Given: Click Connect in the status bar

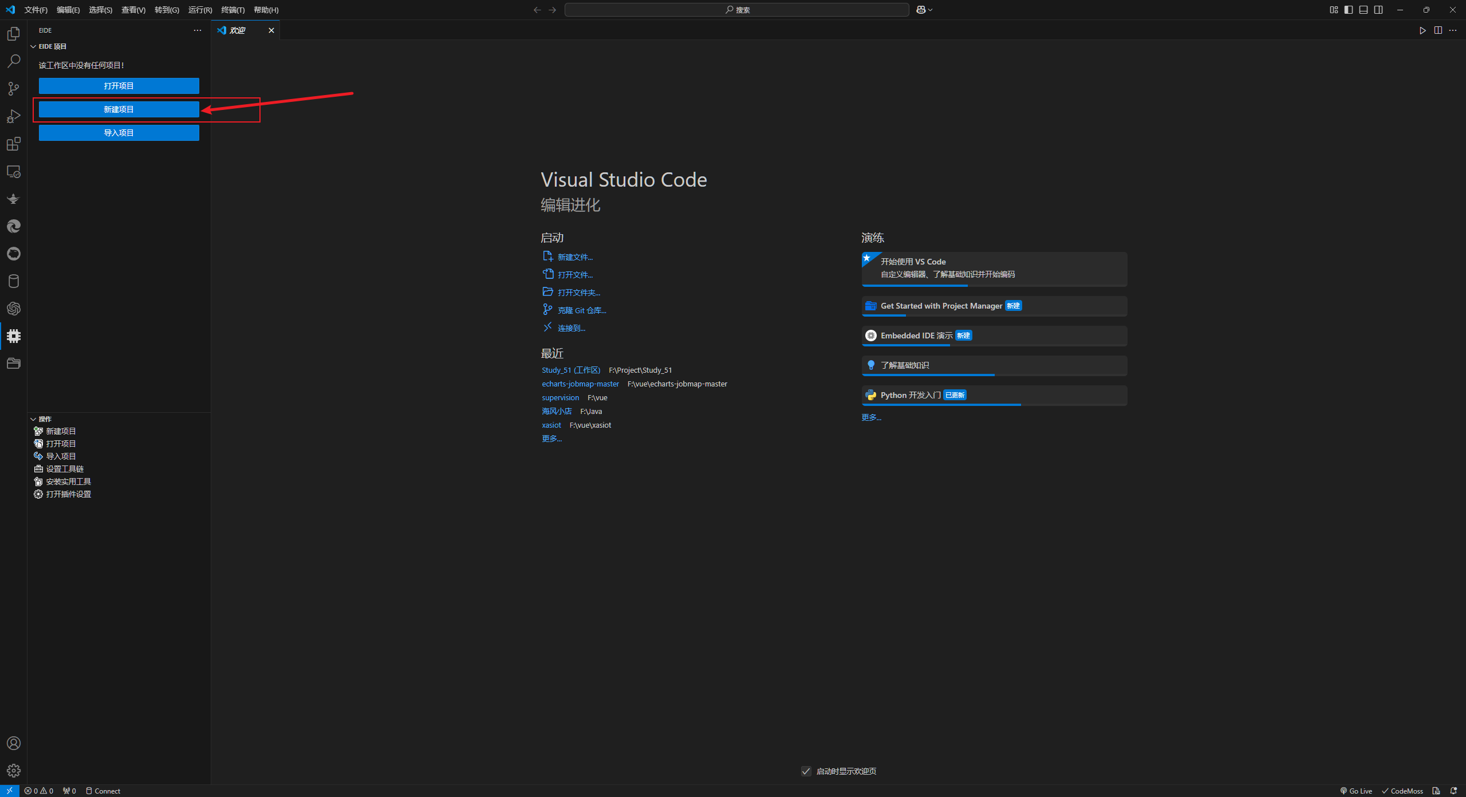Looking at the screenshot, I should click(103, 791).
